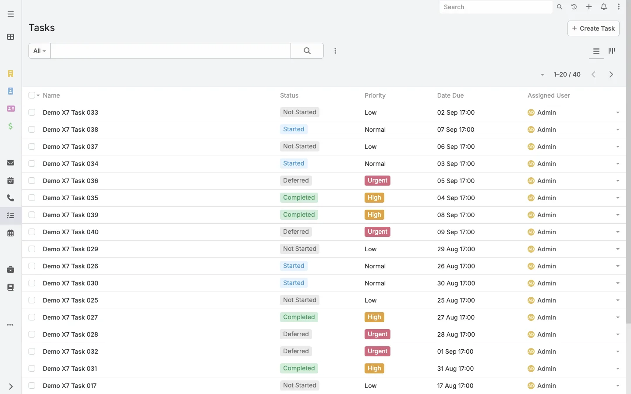
Task: Open Demo X7 Task 030 link
Action: click(71, 283)
